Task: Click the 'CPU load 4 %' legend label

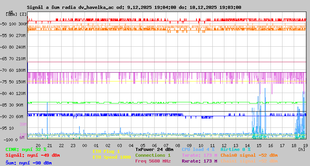Action: pyautogui.click(x=198, y=150)
